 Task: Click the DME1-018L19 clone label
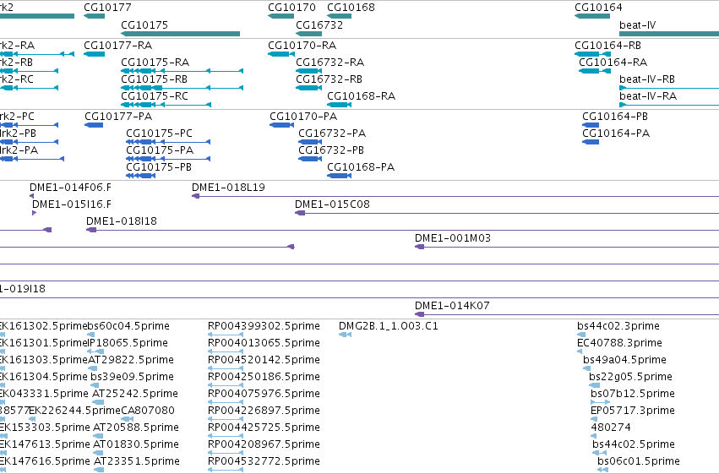[x=228, y=187]
